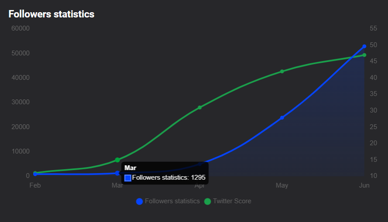Select the blue Followers point for Mar
The width and height of the screenshot is (388, 222).
pos(117,173)
